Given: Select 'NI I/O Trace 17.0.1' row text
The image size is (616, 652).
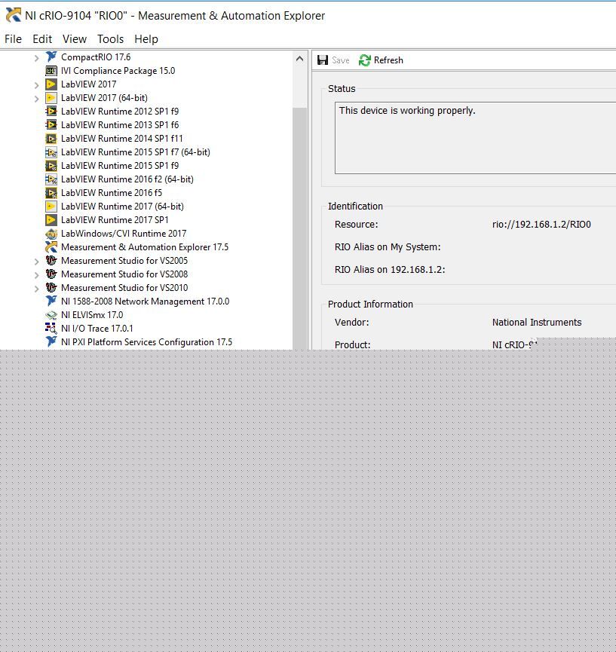Looking at the screenshot, I should 97,329.
